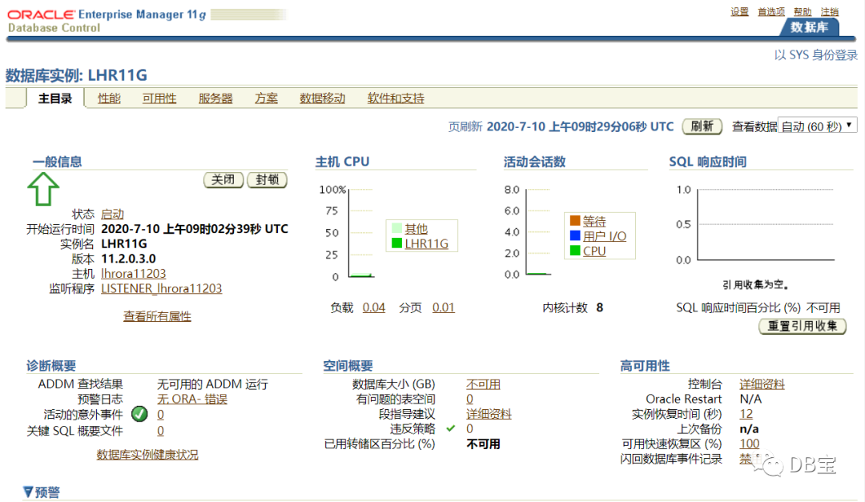Open the 帮助 link

802,11
